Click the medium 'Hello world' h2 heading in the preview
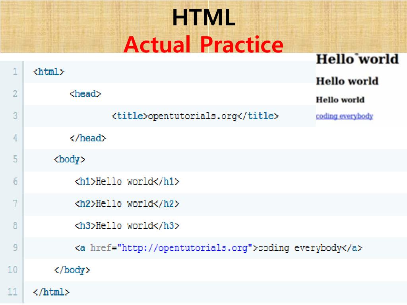The width and height of the screenshot is (407, 305). tap(347, 81)
